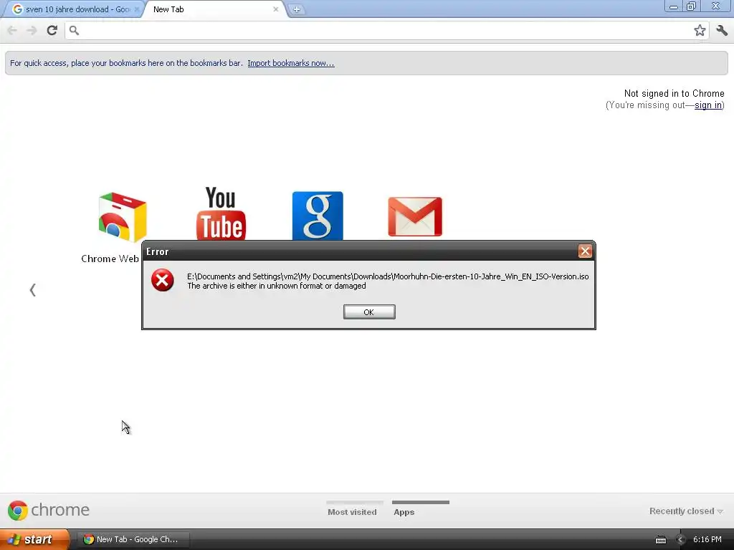Minimize the Chrome window

click(x=674, y=6)
